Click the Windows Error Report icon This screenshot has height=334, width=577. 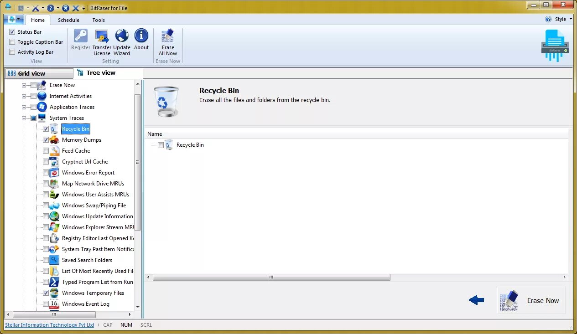point(54,173)
